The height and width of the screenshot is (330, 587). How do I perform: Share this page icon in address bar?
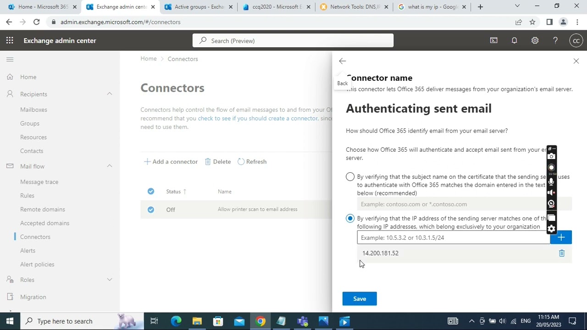click(519, 22)
